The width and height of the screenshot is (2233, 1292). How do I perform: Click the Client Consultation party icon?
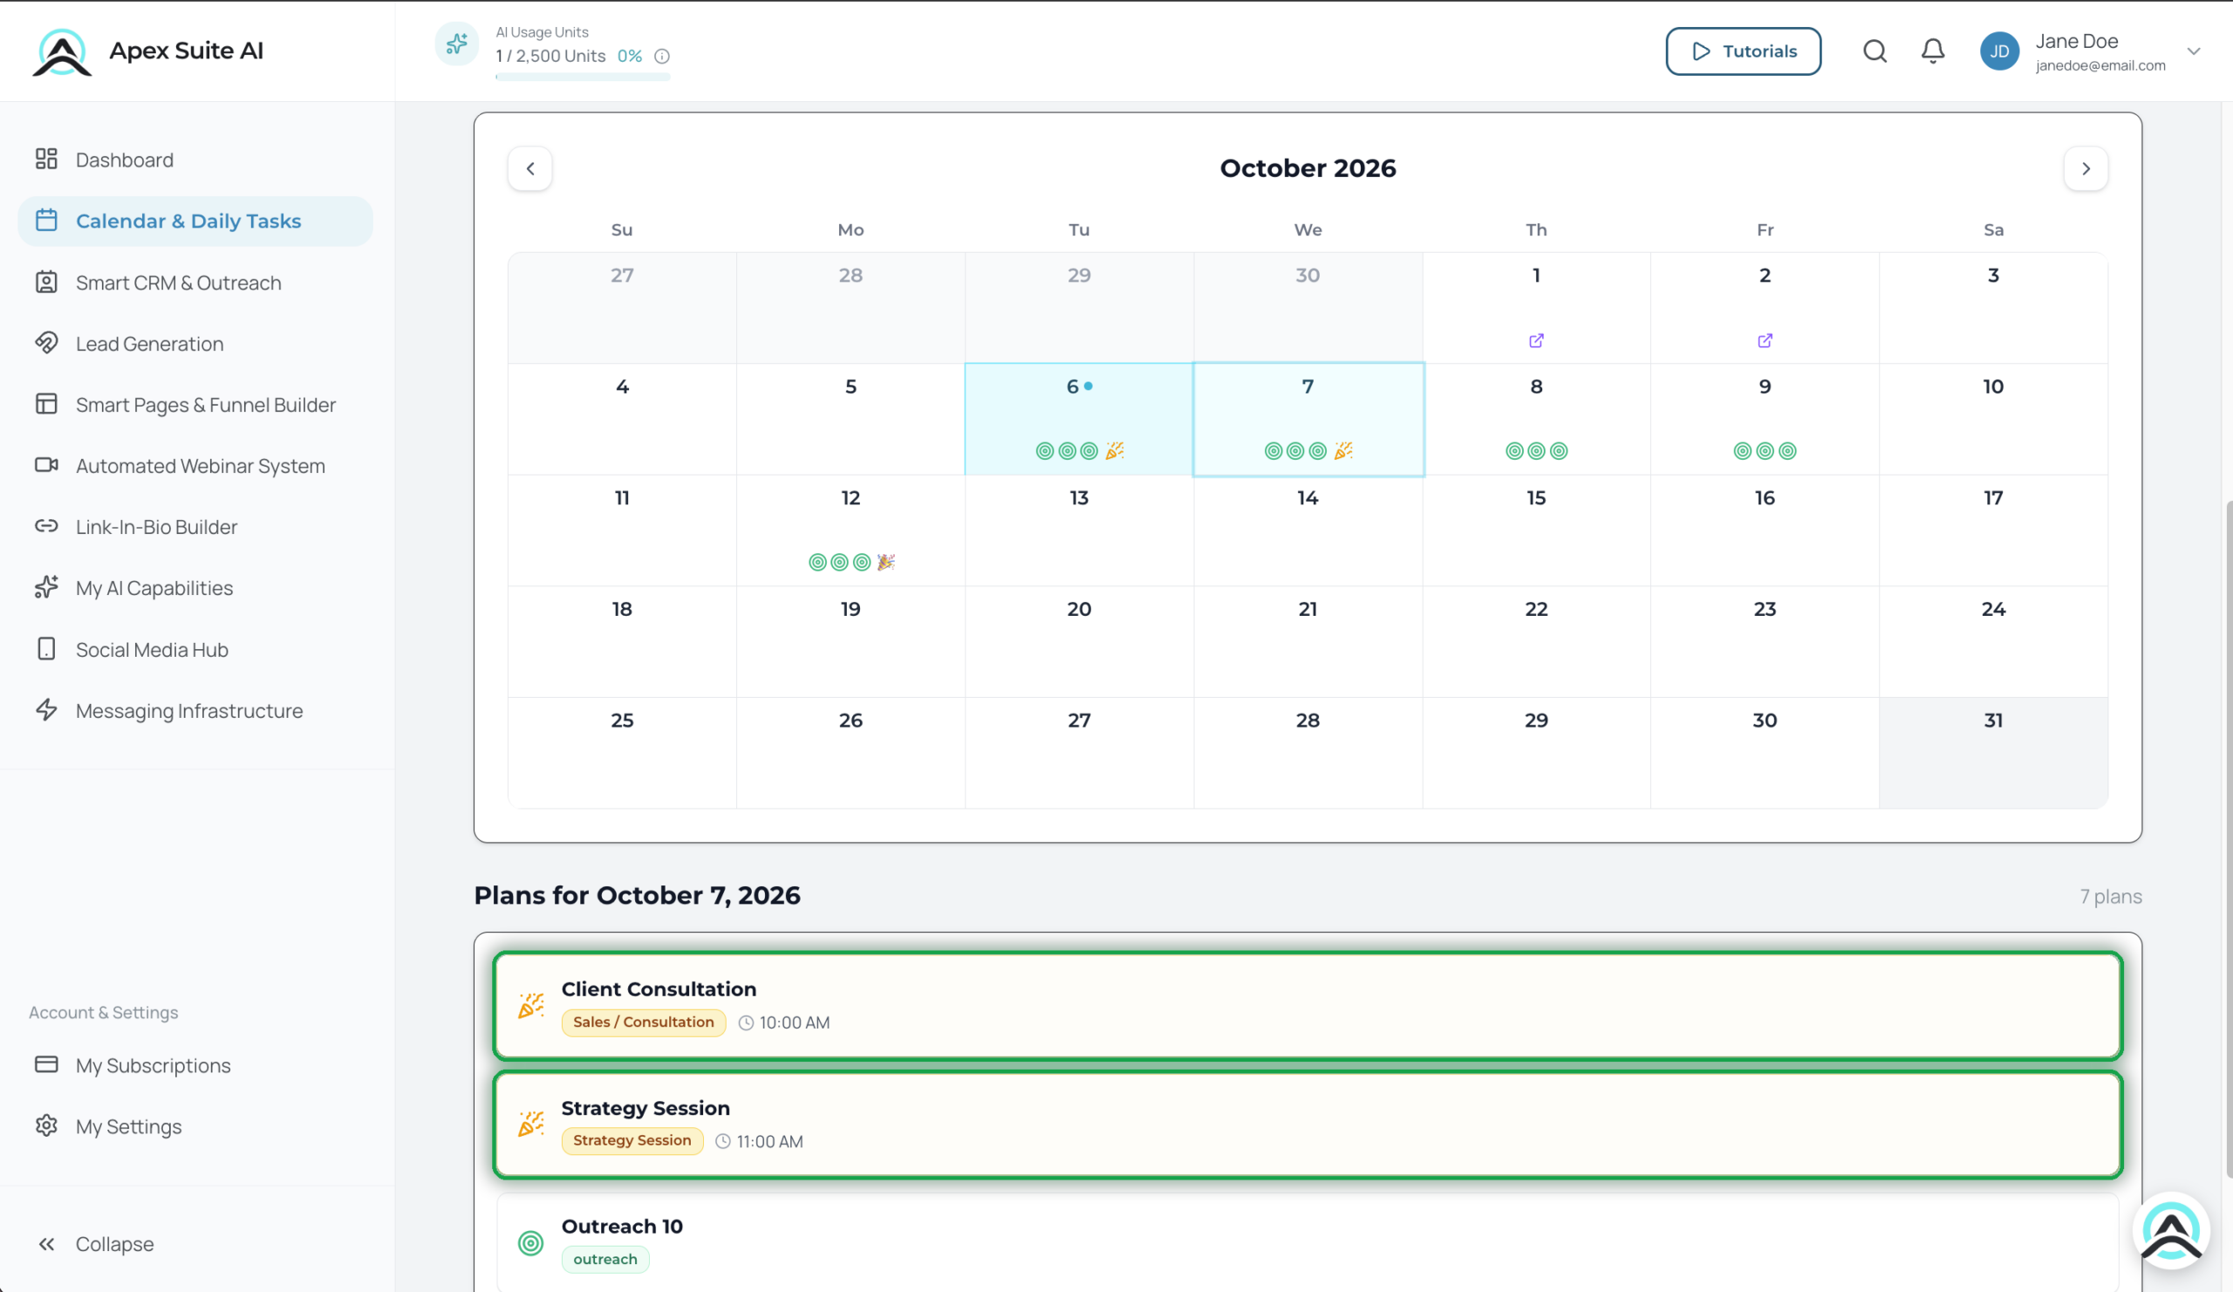tap(531, 1005)
